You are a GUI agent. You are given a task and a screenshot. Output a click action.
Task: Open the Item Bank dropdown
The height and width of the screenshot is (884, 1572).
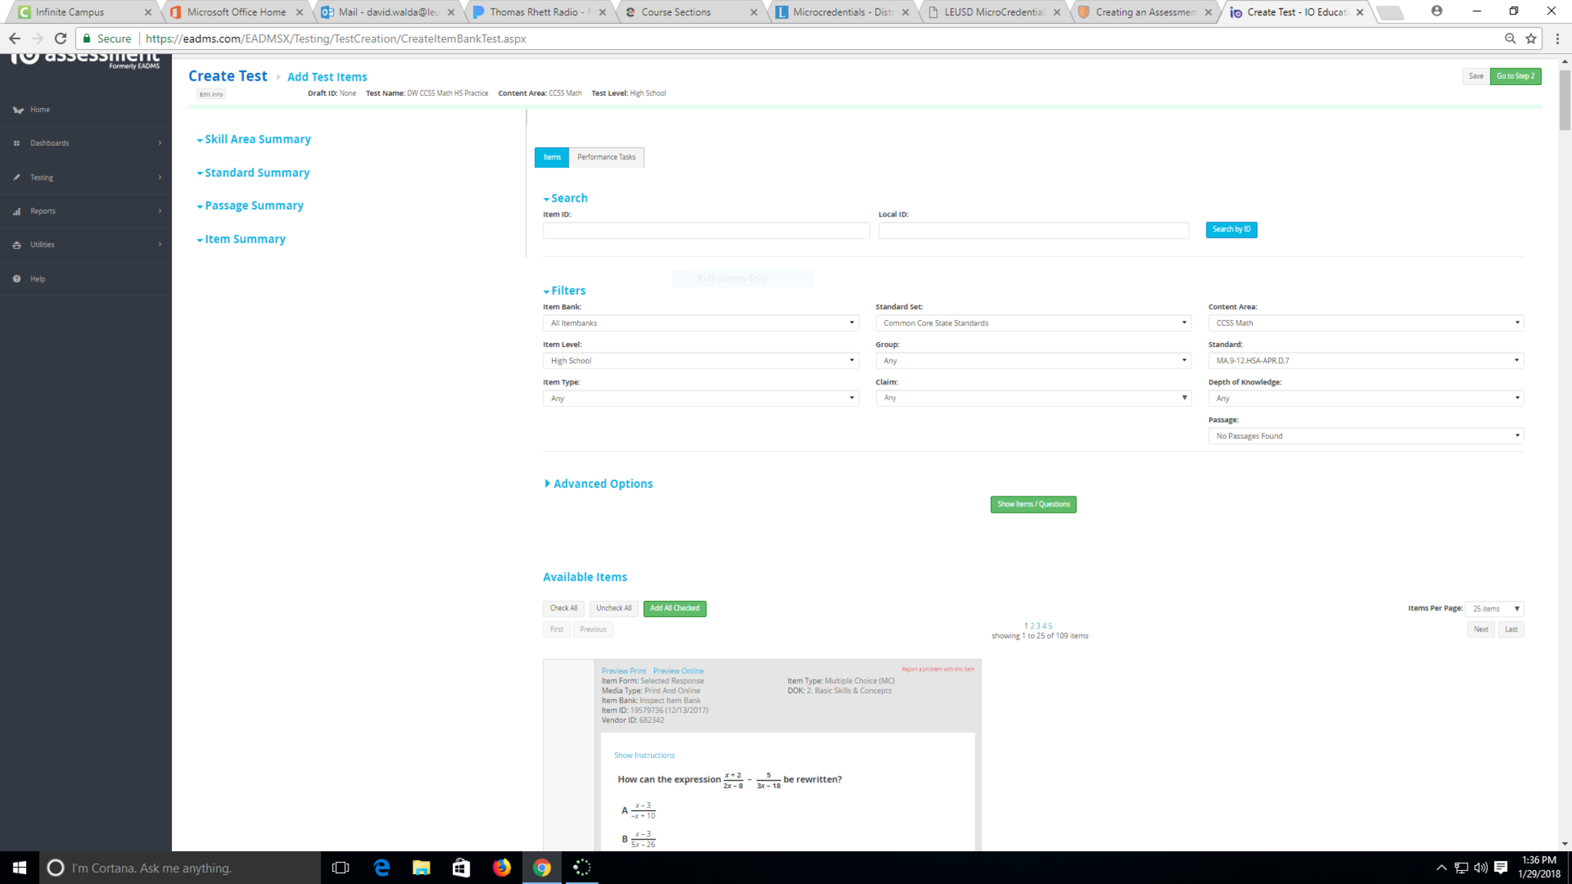pyautogui.click(x=700, y=323)
